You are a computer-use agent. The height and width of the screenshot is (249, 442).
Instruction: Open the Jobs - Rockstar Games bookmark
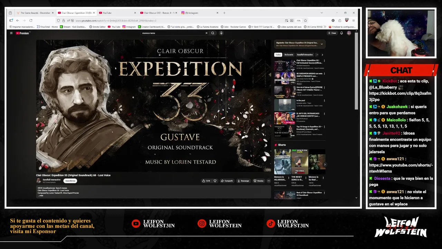pyautogui.click(x=233, y=27)
